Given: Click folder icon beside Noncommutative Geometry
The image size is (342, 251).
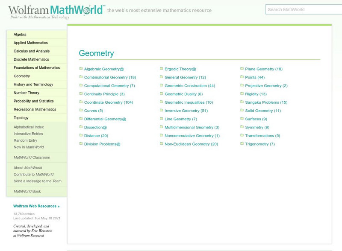Looking at the screenshot, I should (x=162, y=135).
